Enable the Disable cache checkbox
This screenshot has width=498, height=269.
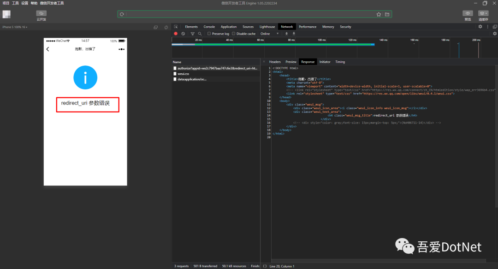[234, 34]
